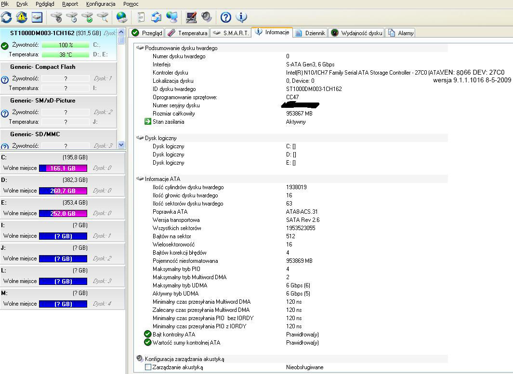The height and width of the screenshot is (374, 513).
Task: Click the send report email toolbar icon
Action: click(156, 17)
